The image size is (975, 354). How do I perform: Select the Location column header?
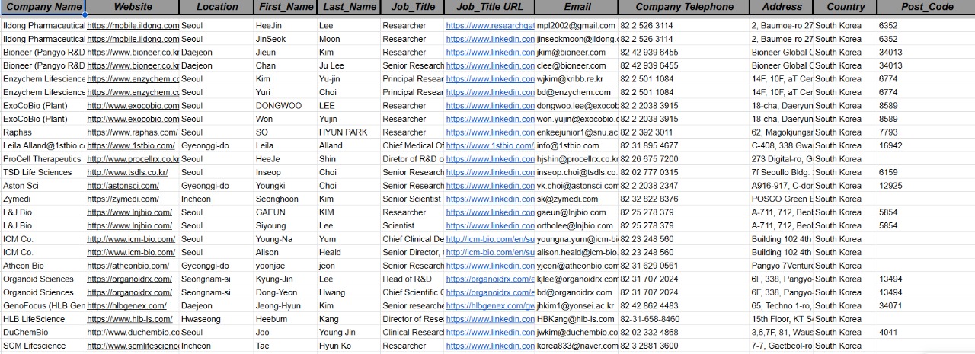[217, 7]
